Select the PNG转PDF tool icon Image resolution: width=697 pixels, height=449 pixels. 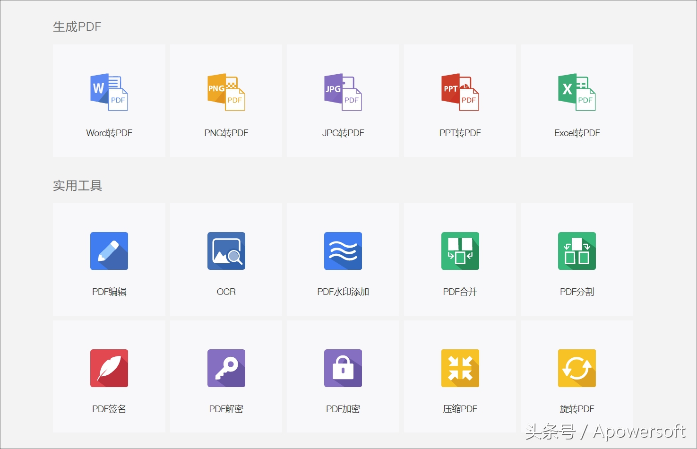tap(226, 92)
